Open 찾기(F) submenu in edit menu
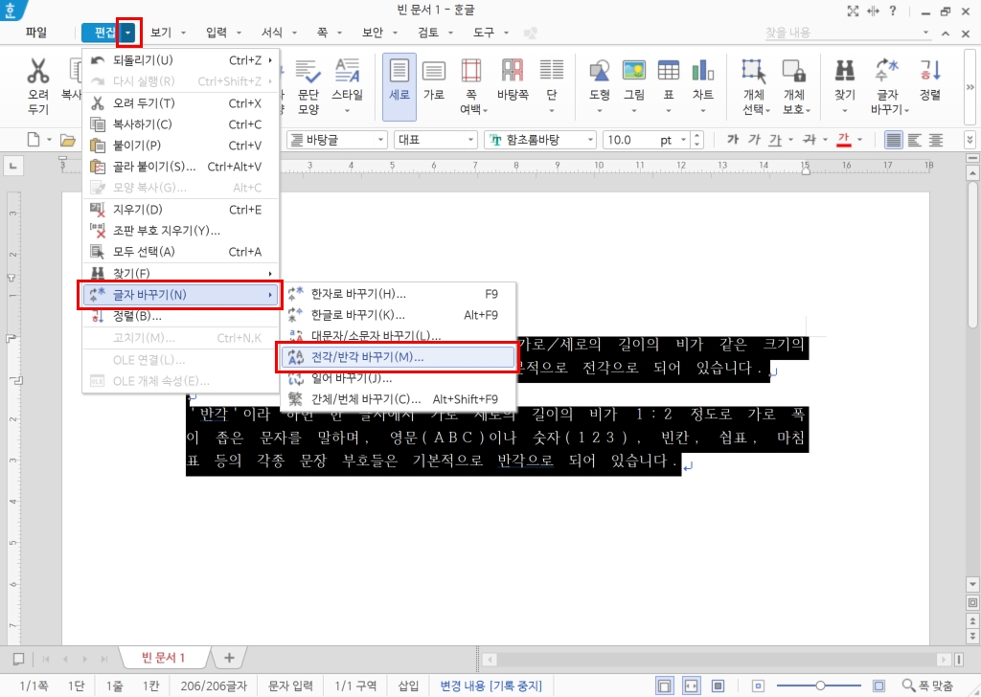This screenshot has width=981, height=697. click(181, 273)
